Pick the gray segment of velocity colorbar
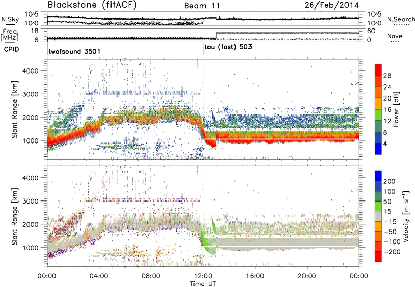 coord(378,217)
